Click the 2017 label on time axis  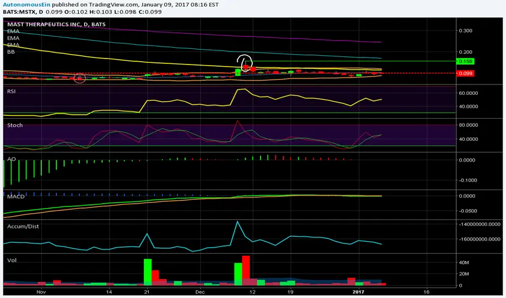(358, 292)
